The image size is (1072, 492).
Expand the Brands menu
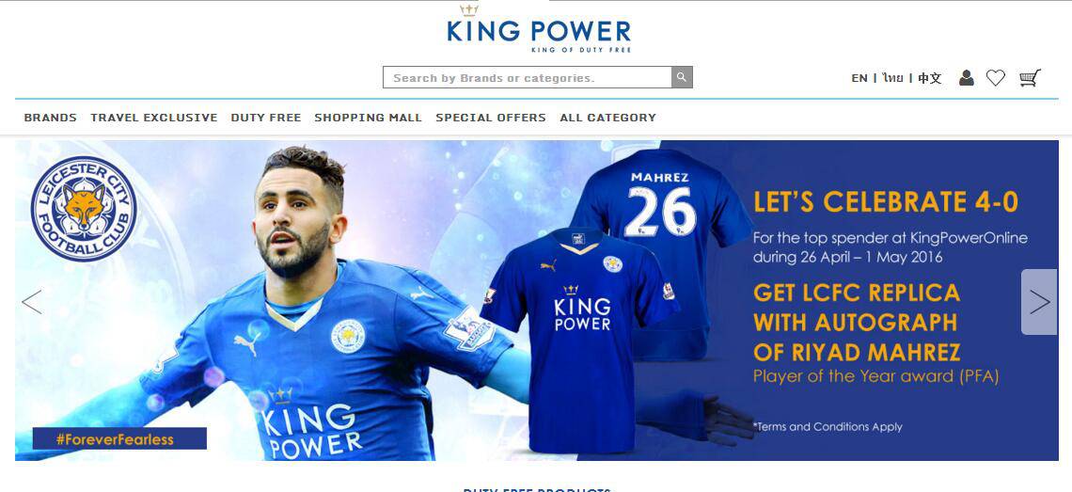tap(51, 118)
